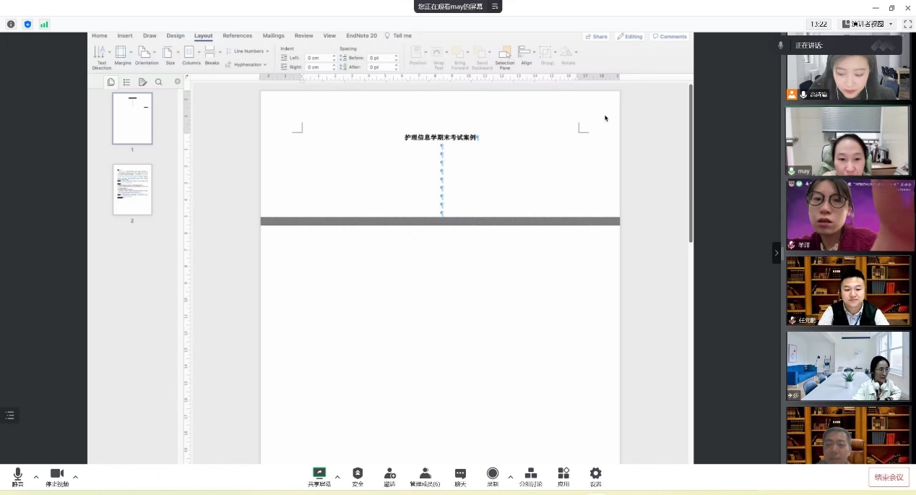916x495 pixels.
Task: Click the 分组讨论 breakout rooms icon
Action: (530, 473)
